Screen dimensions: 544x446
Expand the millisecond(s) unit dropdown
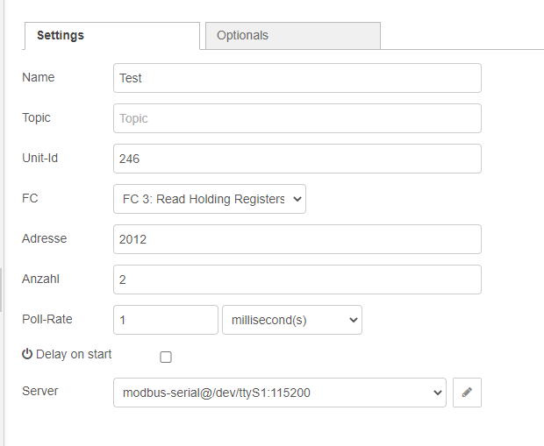291,320
